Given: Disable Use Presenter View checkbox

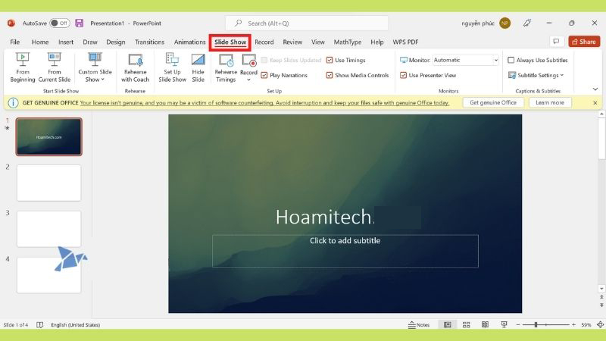Looking at the screenshot, I should [x=403, y=75].
